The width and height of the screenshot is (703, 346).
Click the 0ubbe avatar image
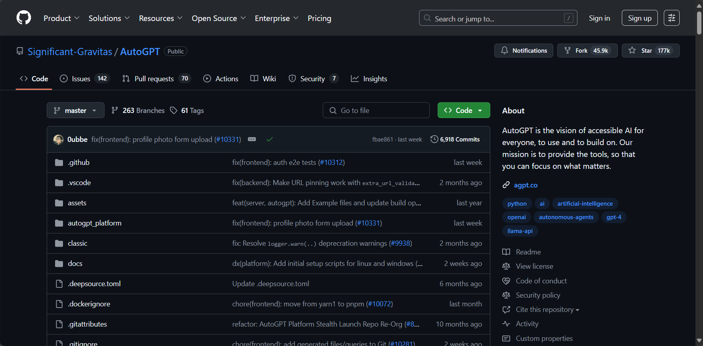pos(59,139)
